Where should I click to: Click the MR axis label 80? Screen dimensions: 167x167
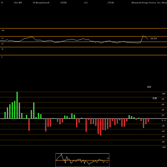163,99
